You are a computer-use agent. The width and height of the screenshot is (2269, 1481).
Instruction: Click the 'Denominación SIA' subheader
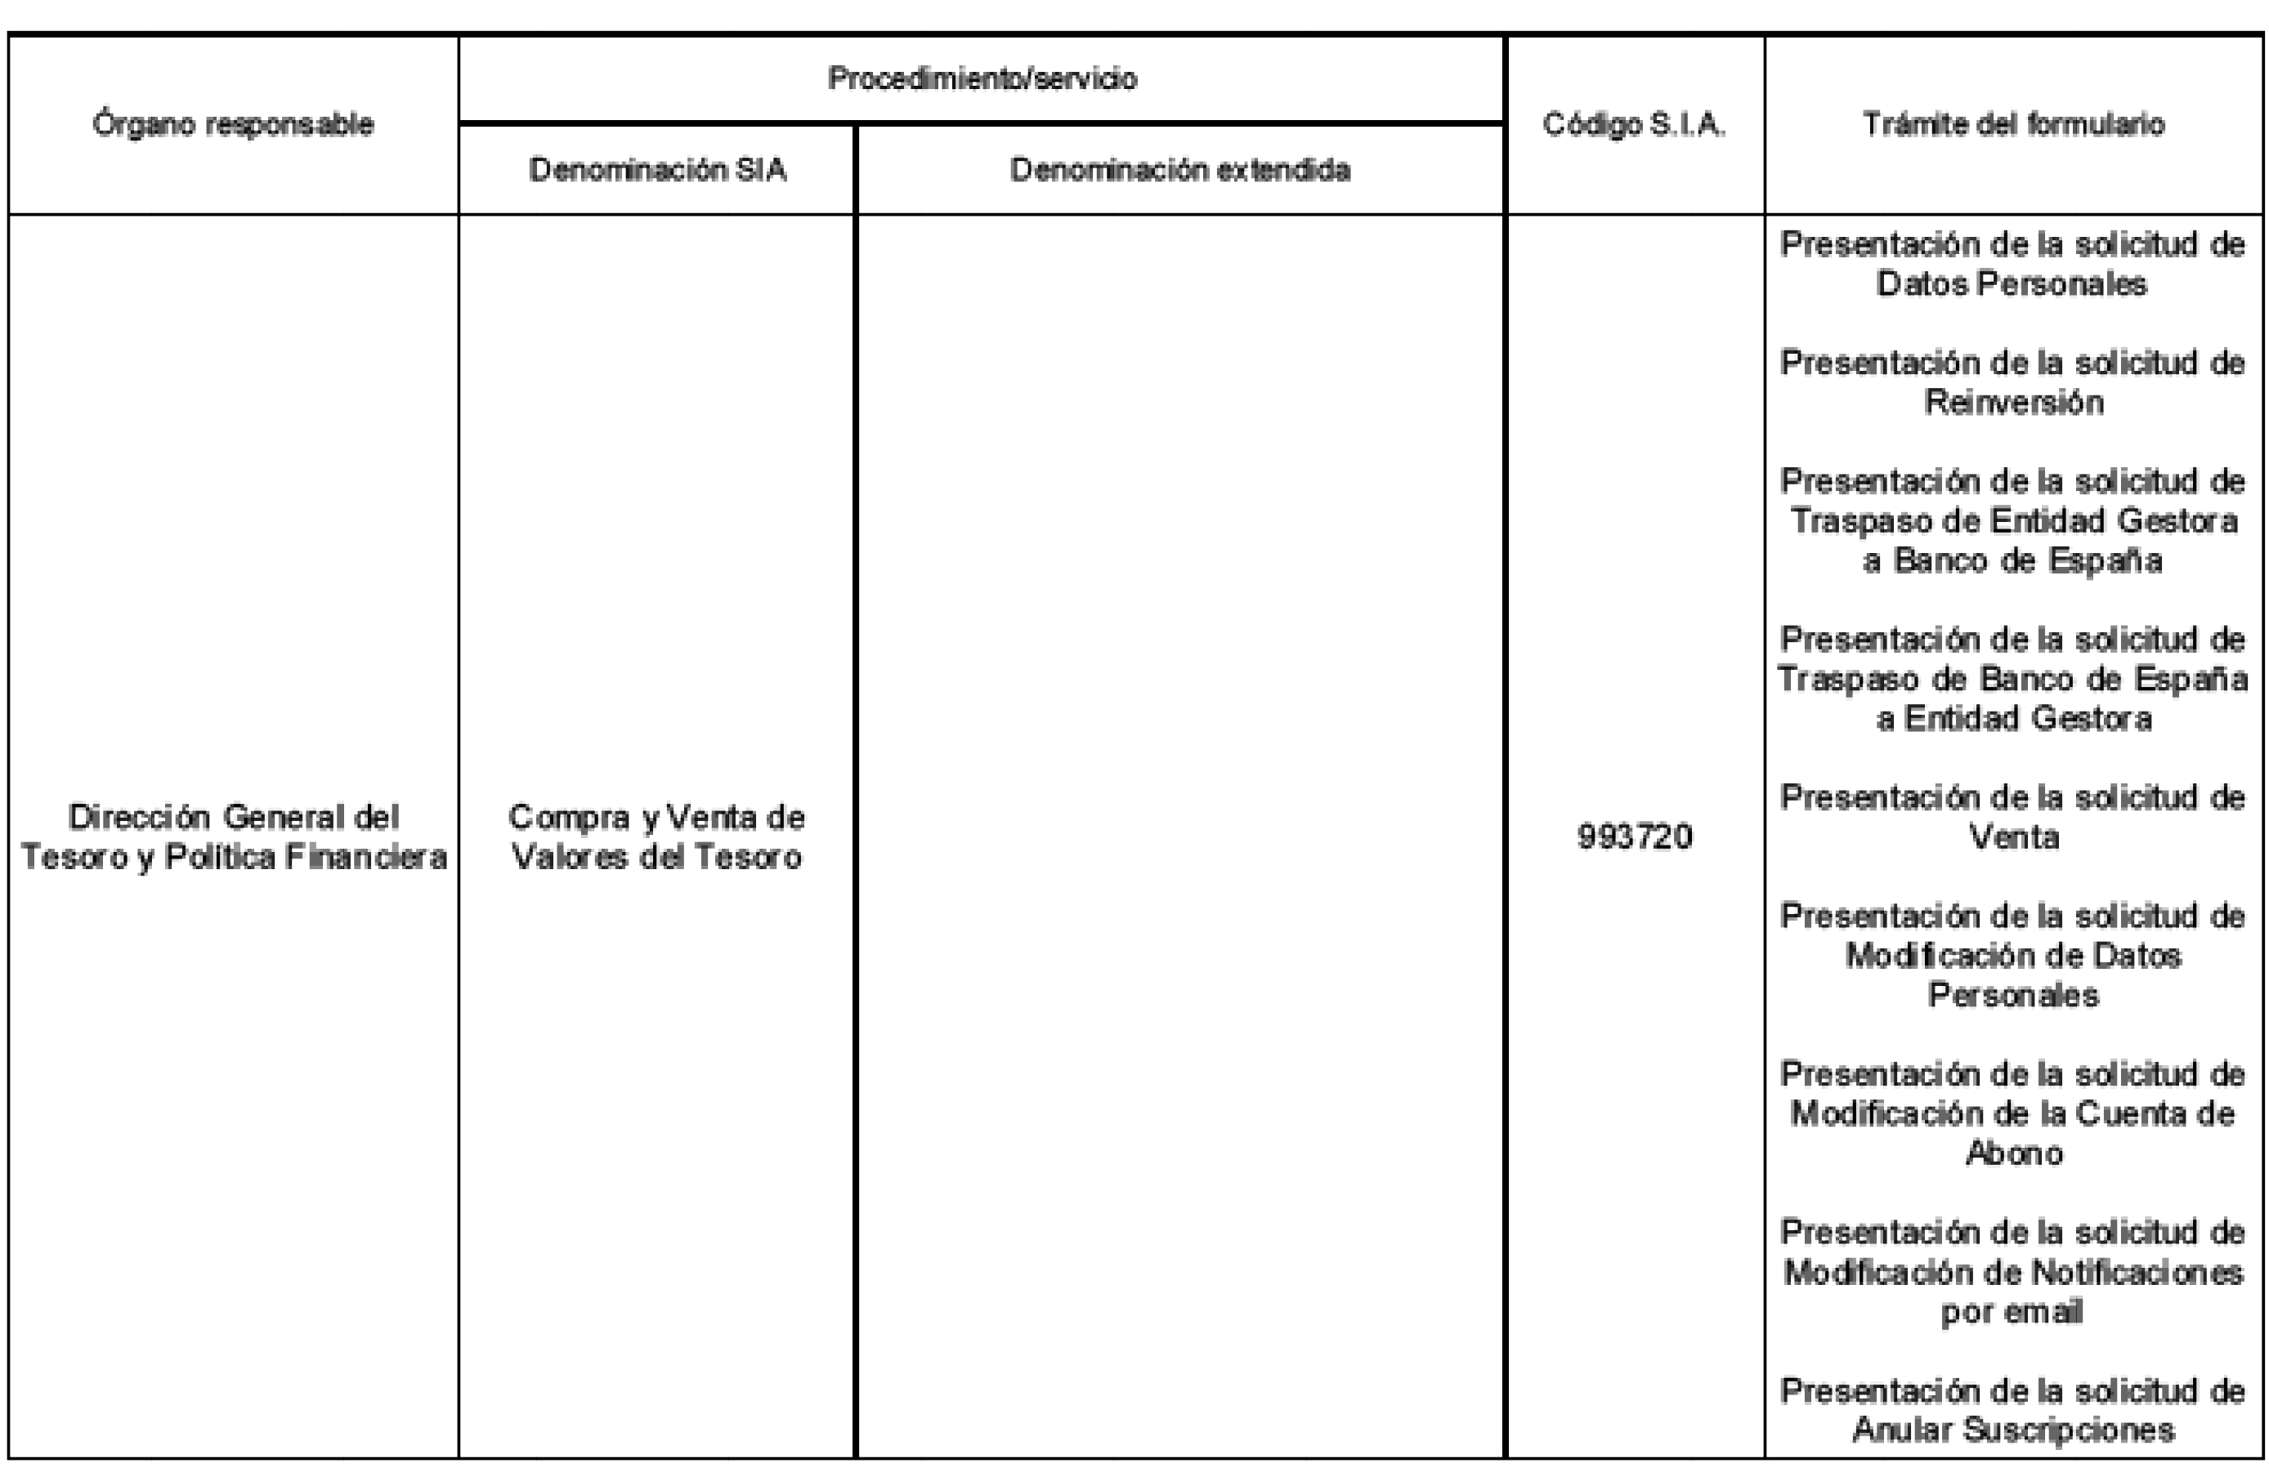click(658, 170)
